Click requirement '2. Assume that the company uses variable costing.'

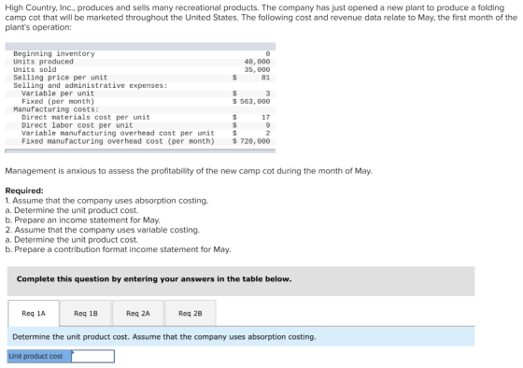click(103, 230)
